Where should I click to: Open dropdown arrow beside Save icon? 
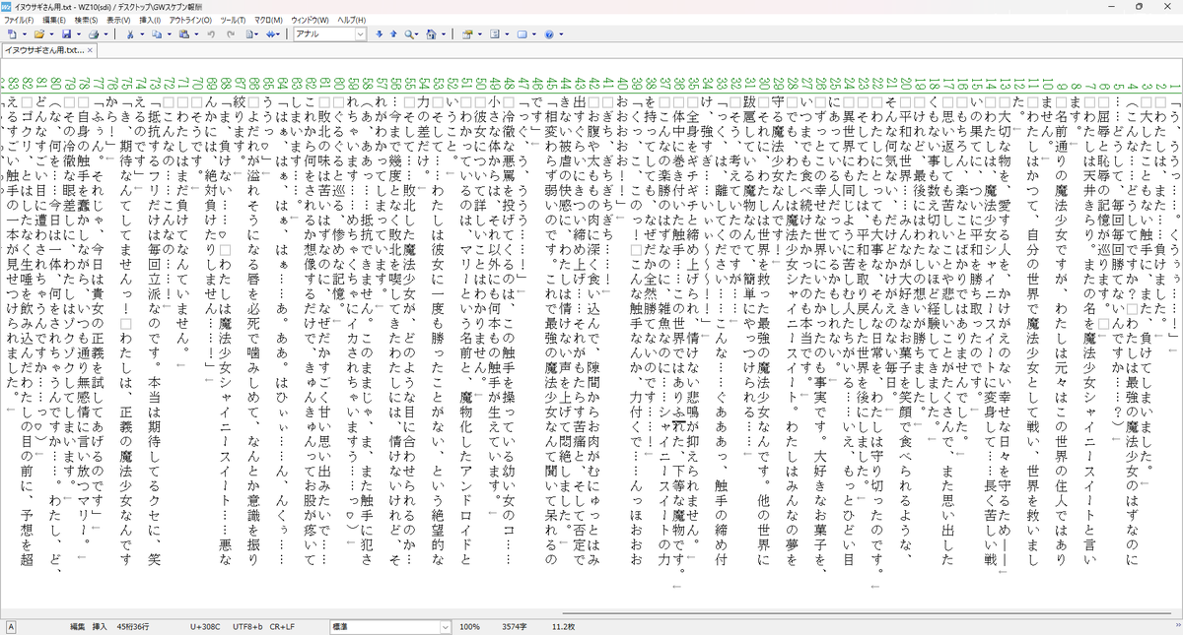tap(79, 34)
